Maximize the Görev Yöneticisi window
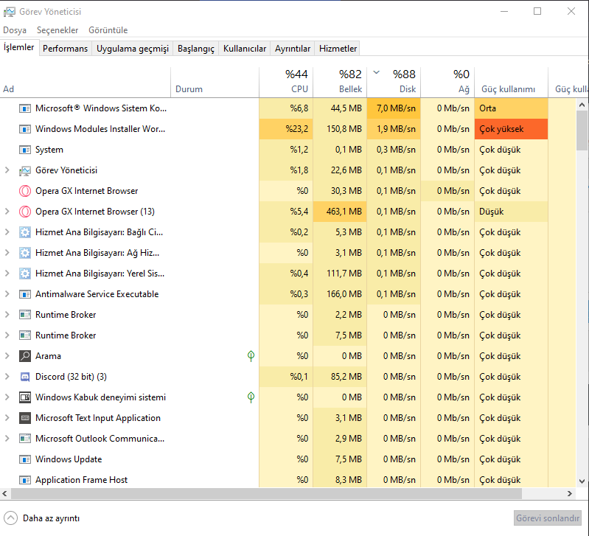 pyautogui.click(x=537, y=11)
